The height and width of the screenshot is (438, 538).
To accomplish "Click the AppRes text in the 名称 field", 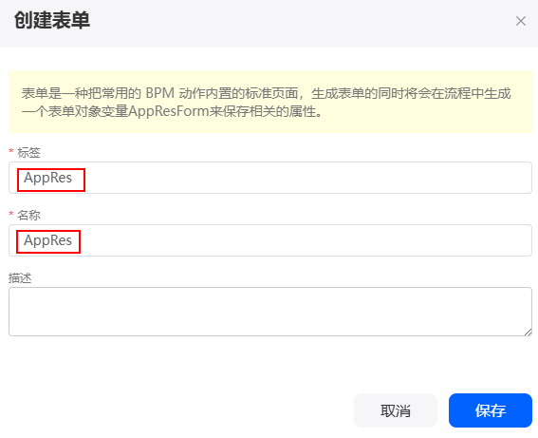I will [x=47, y=240].
